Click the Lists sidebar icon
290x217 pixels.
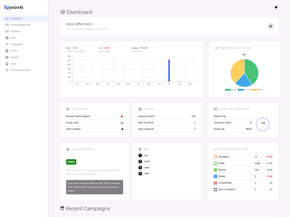pyautogui.click(x=7, y=38)
